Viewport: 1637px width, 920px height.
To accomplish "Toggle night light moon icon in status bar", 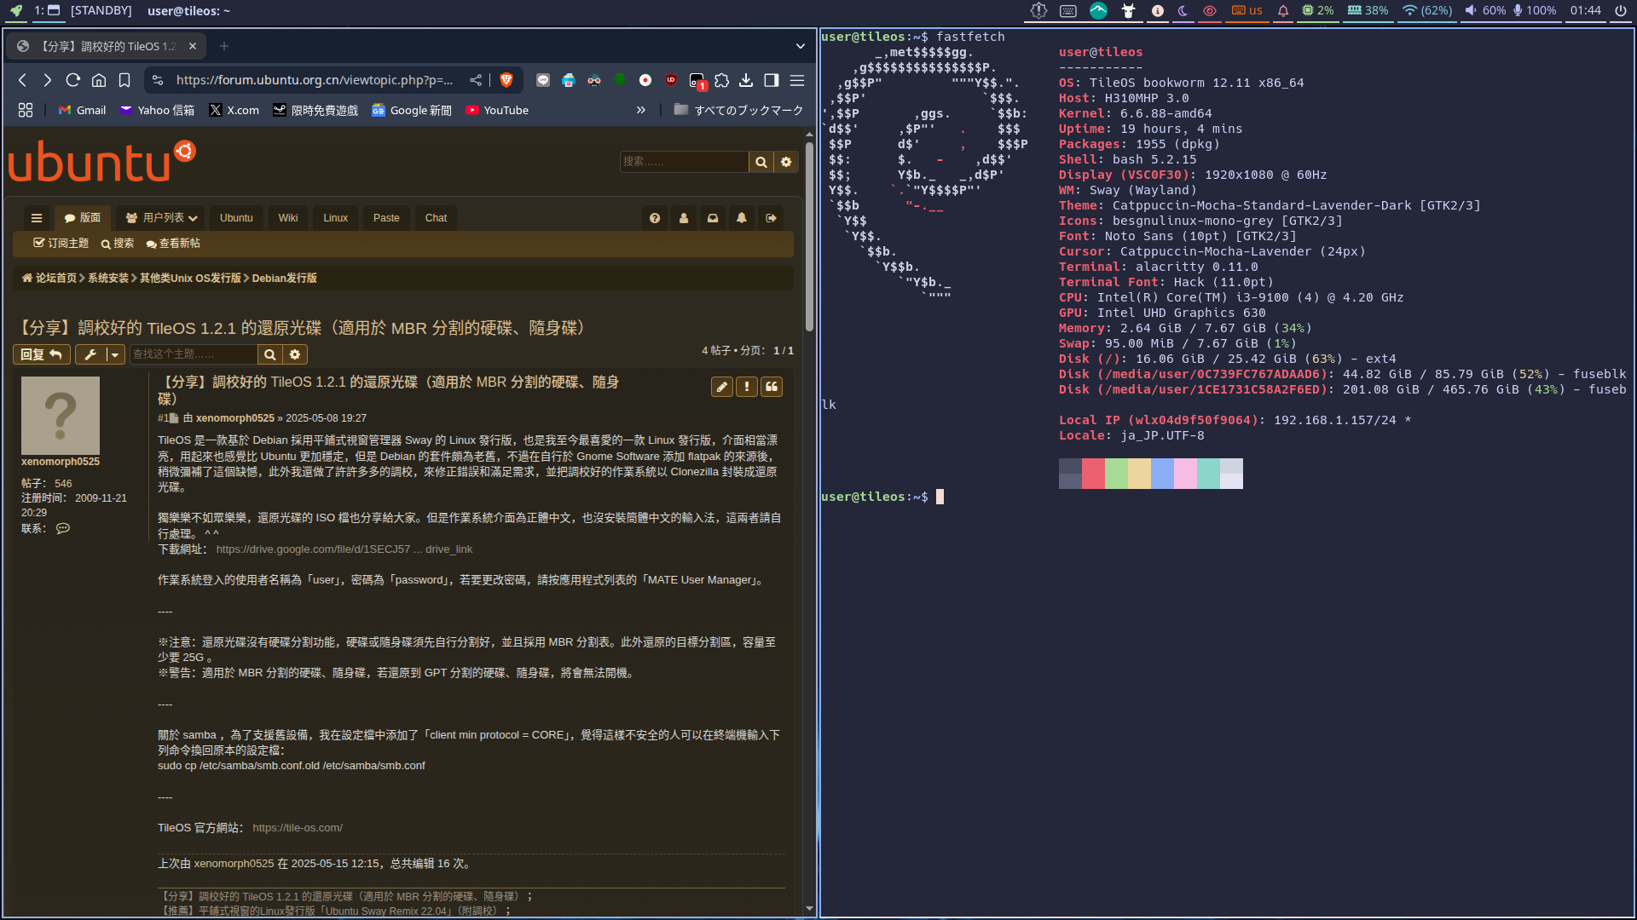I will (x=1183, y=11).
